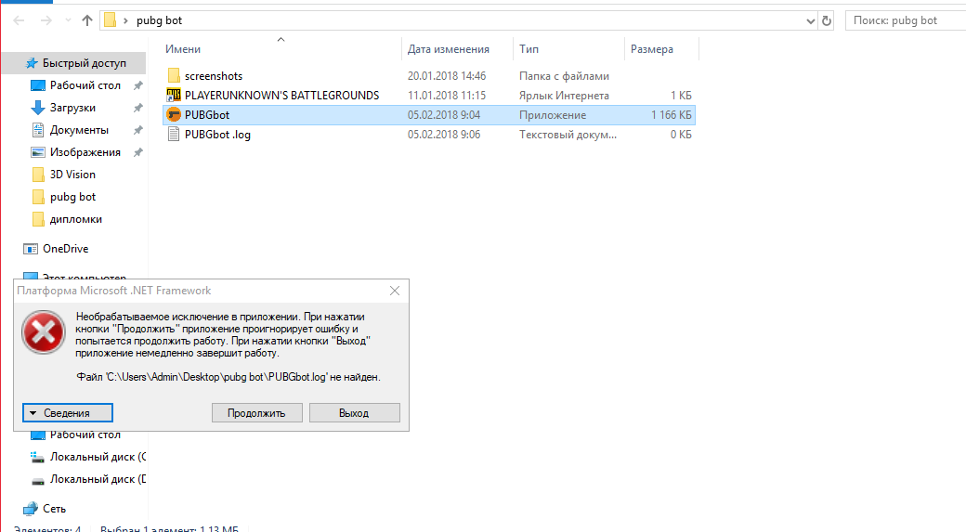The image size is (966, 532).
Task: Open the address bar history dropdown
Action: [x=810, y=21]
